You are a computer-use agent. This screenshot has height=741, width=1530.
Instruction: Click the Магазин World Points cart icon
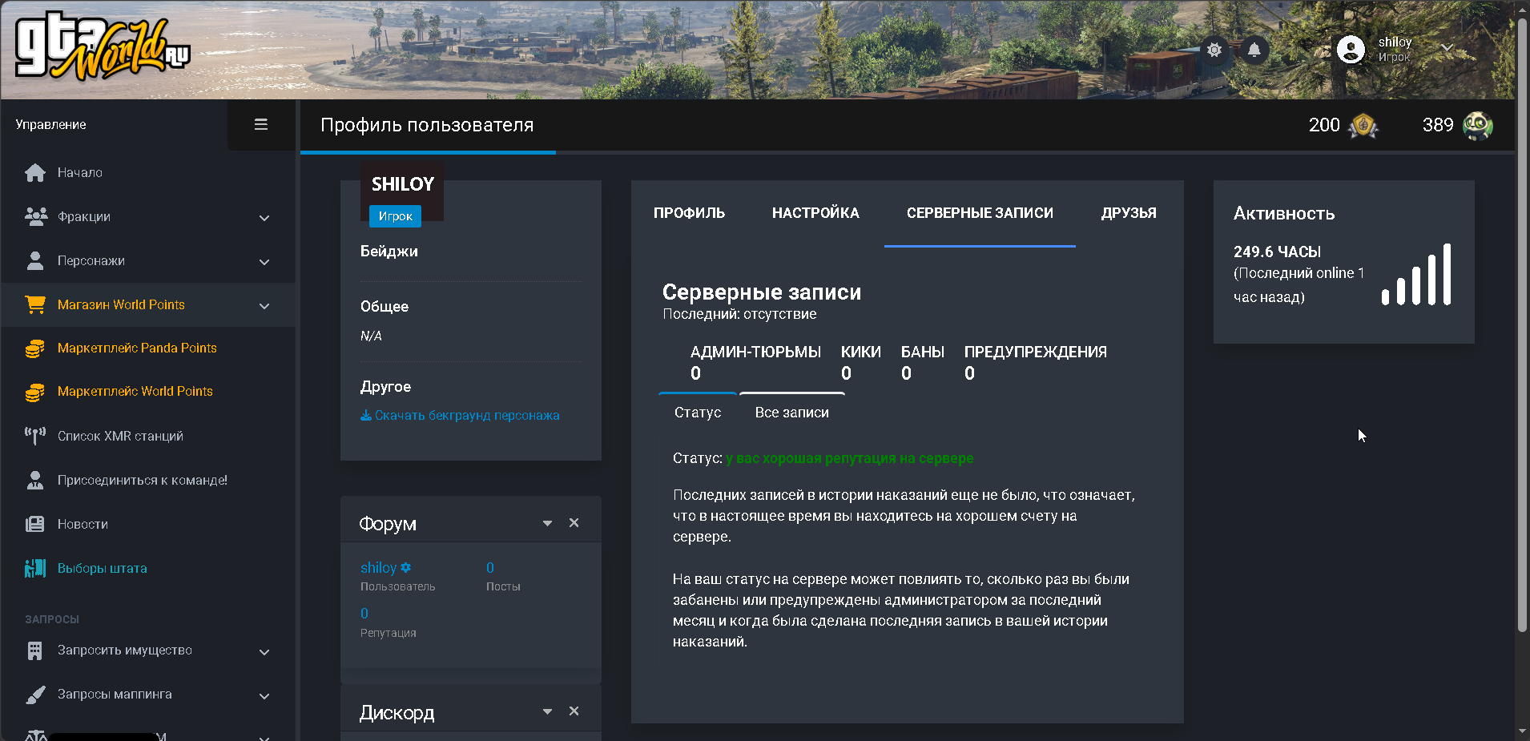point(35,304)
